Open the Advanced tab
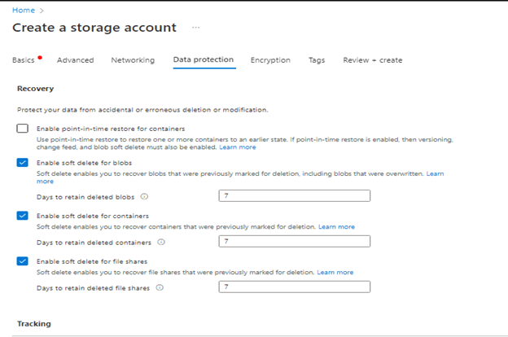 coord(75,60)
